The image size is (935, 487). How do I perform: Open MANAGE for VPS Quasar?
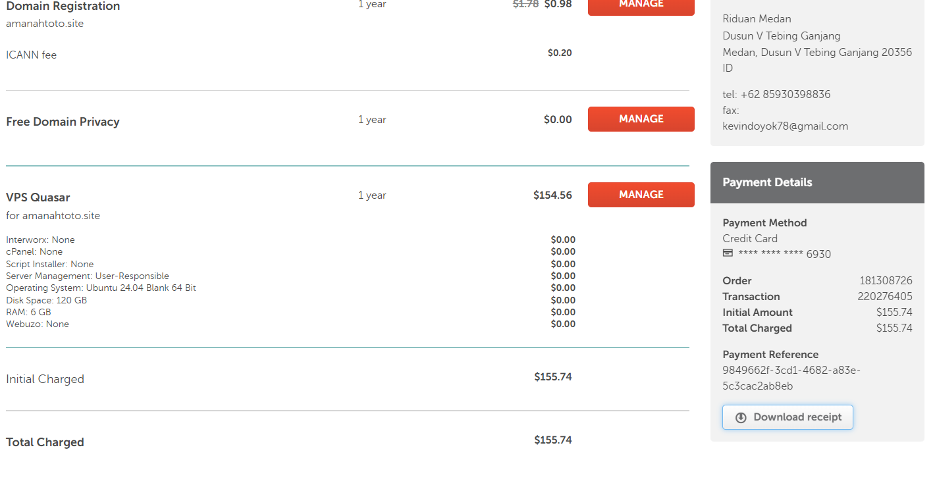641,195
